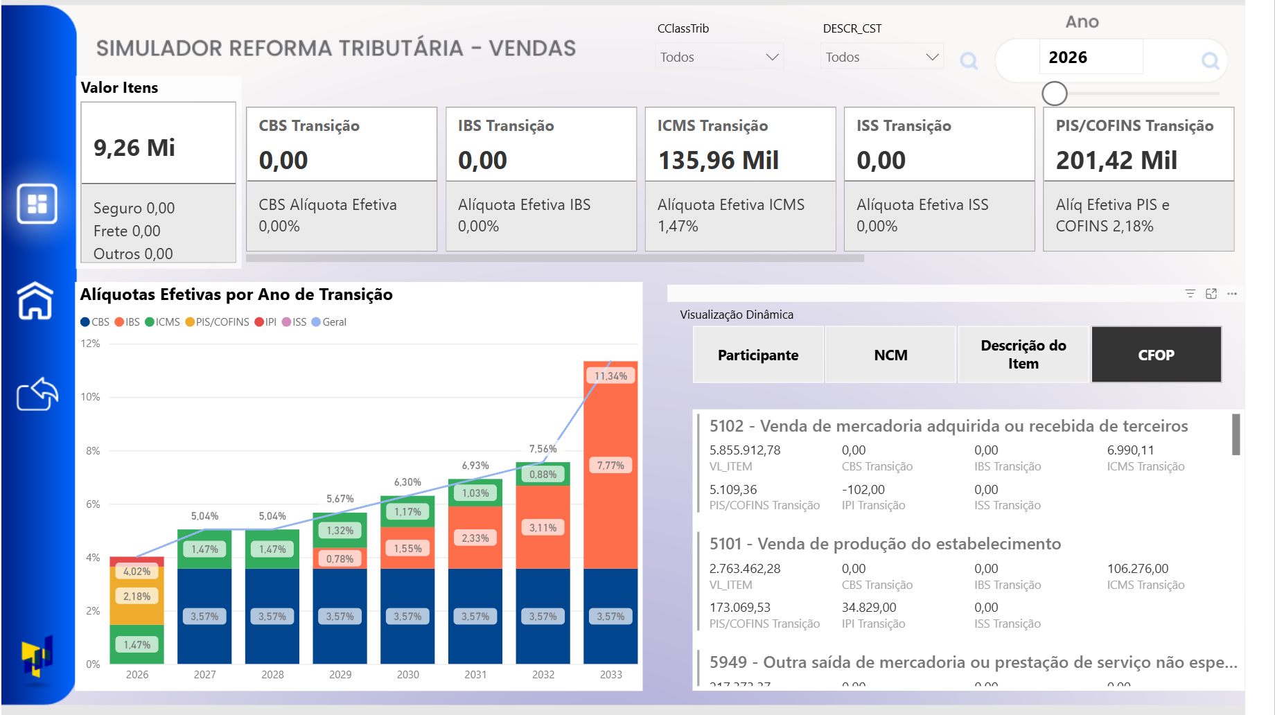Go to the Home icon in sidebar
Viewport: 1275px width, 715px height.
(x=35, y=301)
